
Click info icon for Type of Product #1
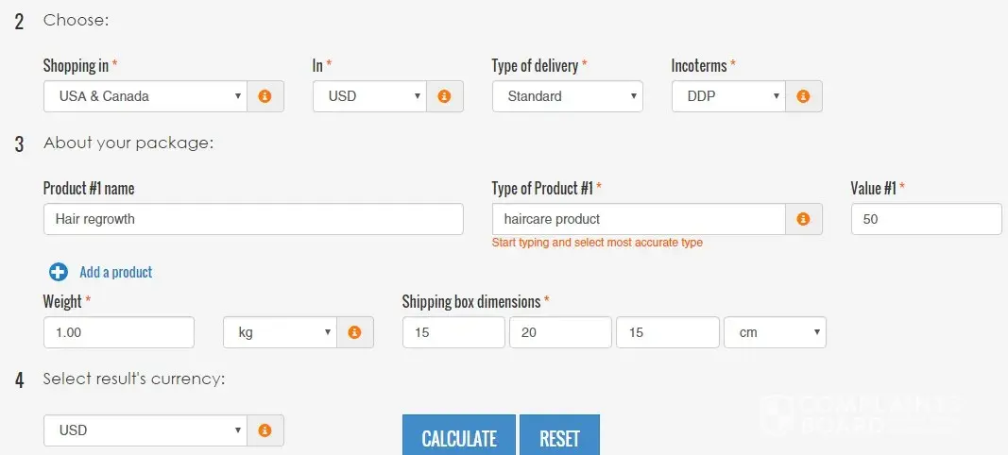(x=803, y=219)
